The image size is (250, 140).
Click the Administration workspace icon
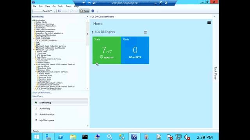pyautogui.click(x=36, y=114)
